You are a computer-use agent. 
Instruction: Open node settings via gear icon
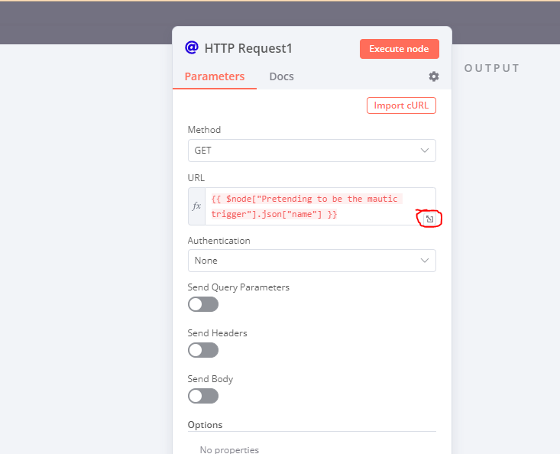point(434,76)
